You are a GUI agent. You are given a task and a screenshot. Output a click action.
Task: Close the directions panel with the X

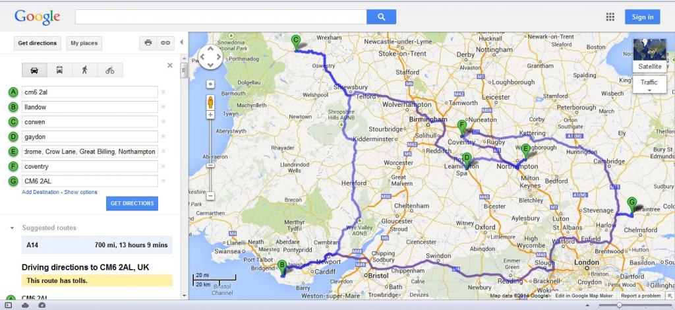click(x=169, y=65)
